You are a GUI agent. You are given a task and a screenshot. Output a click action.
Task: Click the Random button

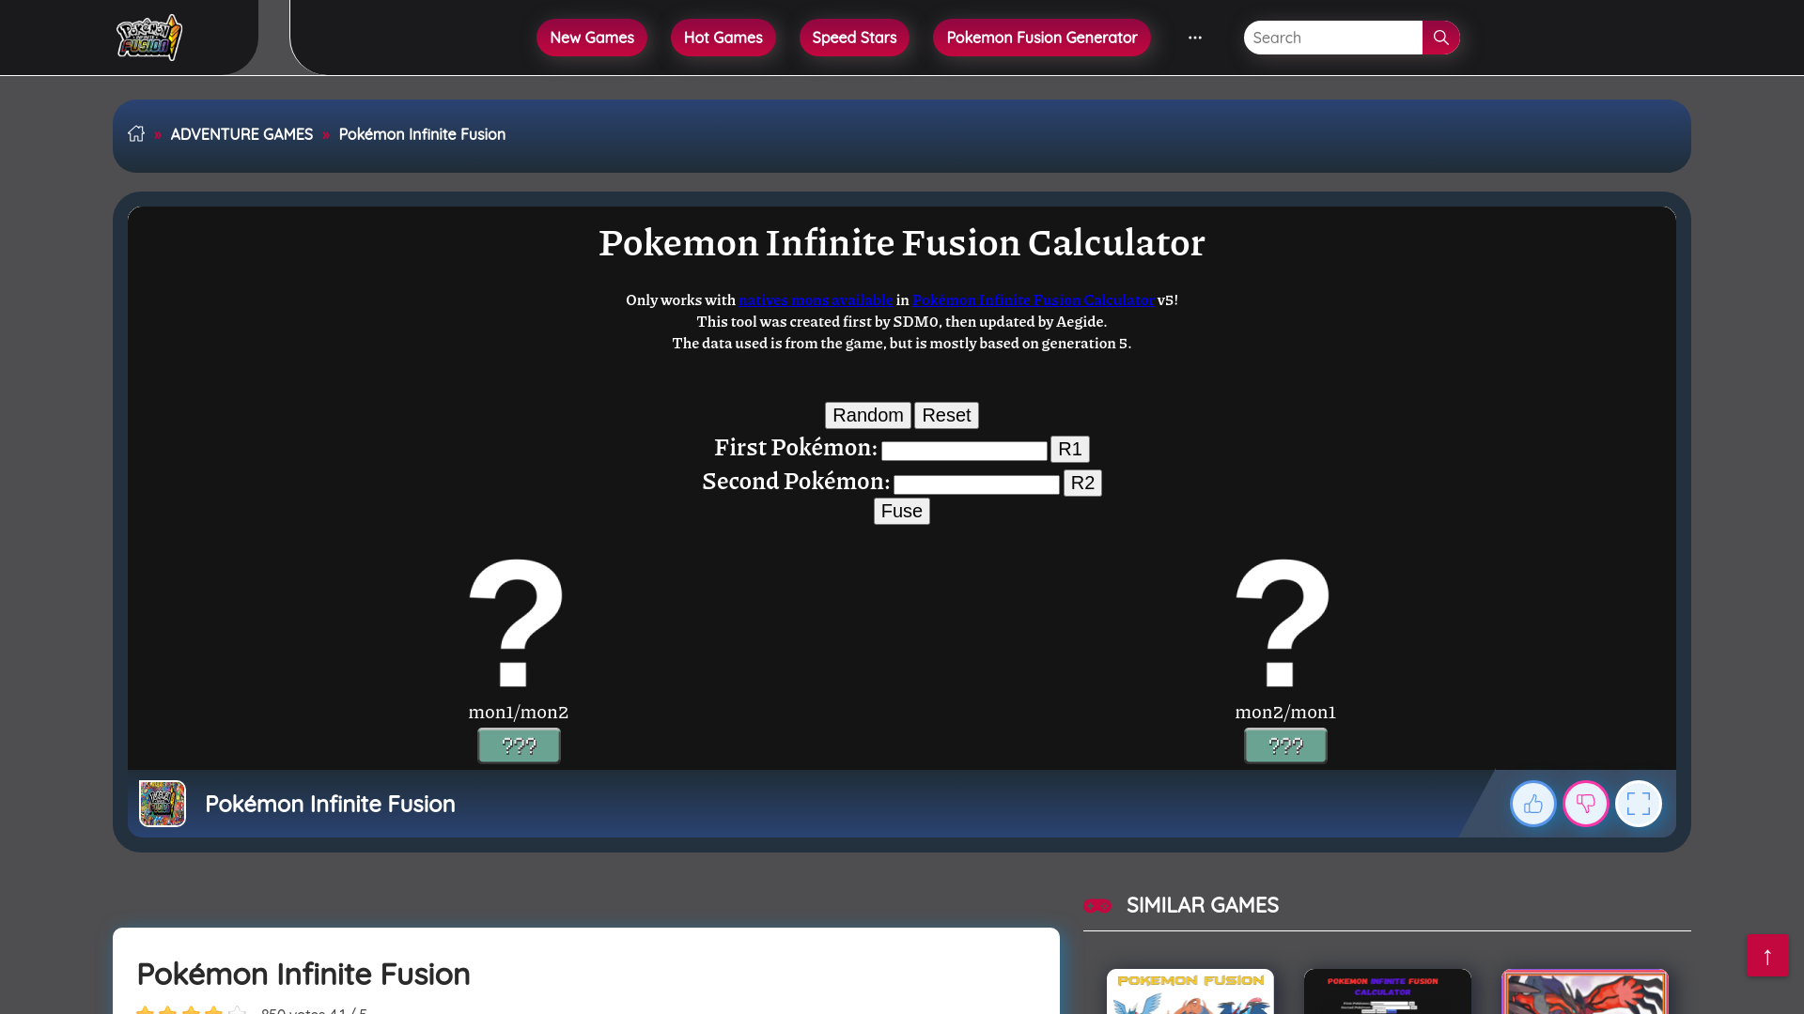coord(868,415)
